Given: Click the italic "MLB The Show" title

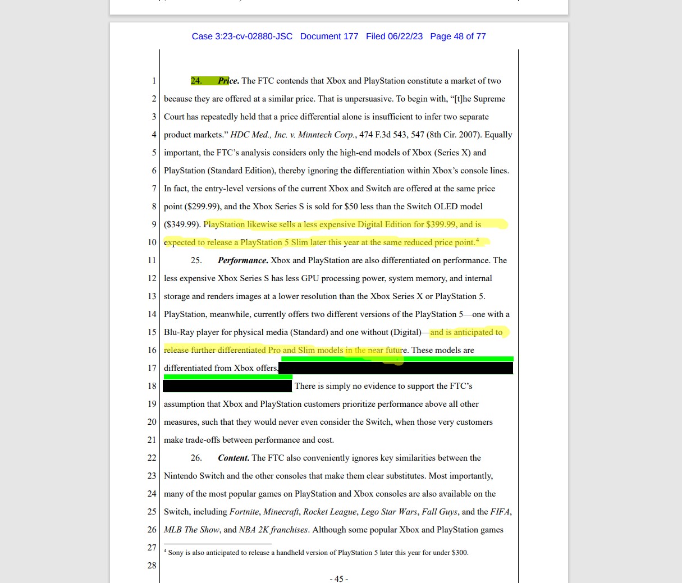Looking at the screenshot, I should point(191,530).
